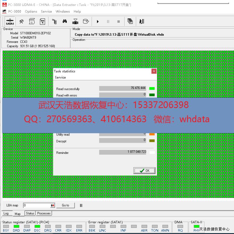This screenshot has height=234, width=234.
Task: Click the cascading windows icon in toolbar
Action: click(x=130, y=21)
